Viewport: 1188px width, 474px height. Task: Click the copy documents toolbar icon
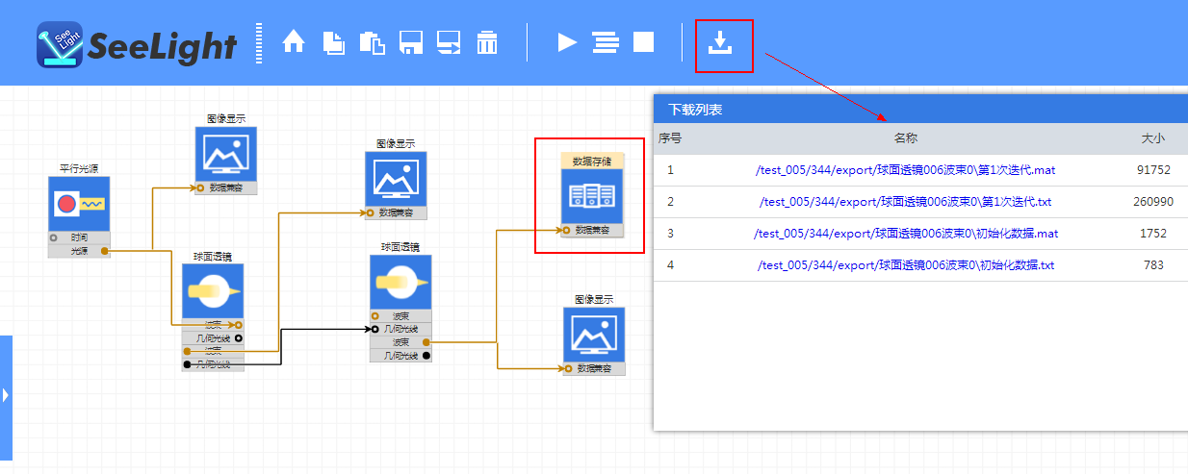333,42
